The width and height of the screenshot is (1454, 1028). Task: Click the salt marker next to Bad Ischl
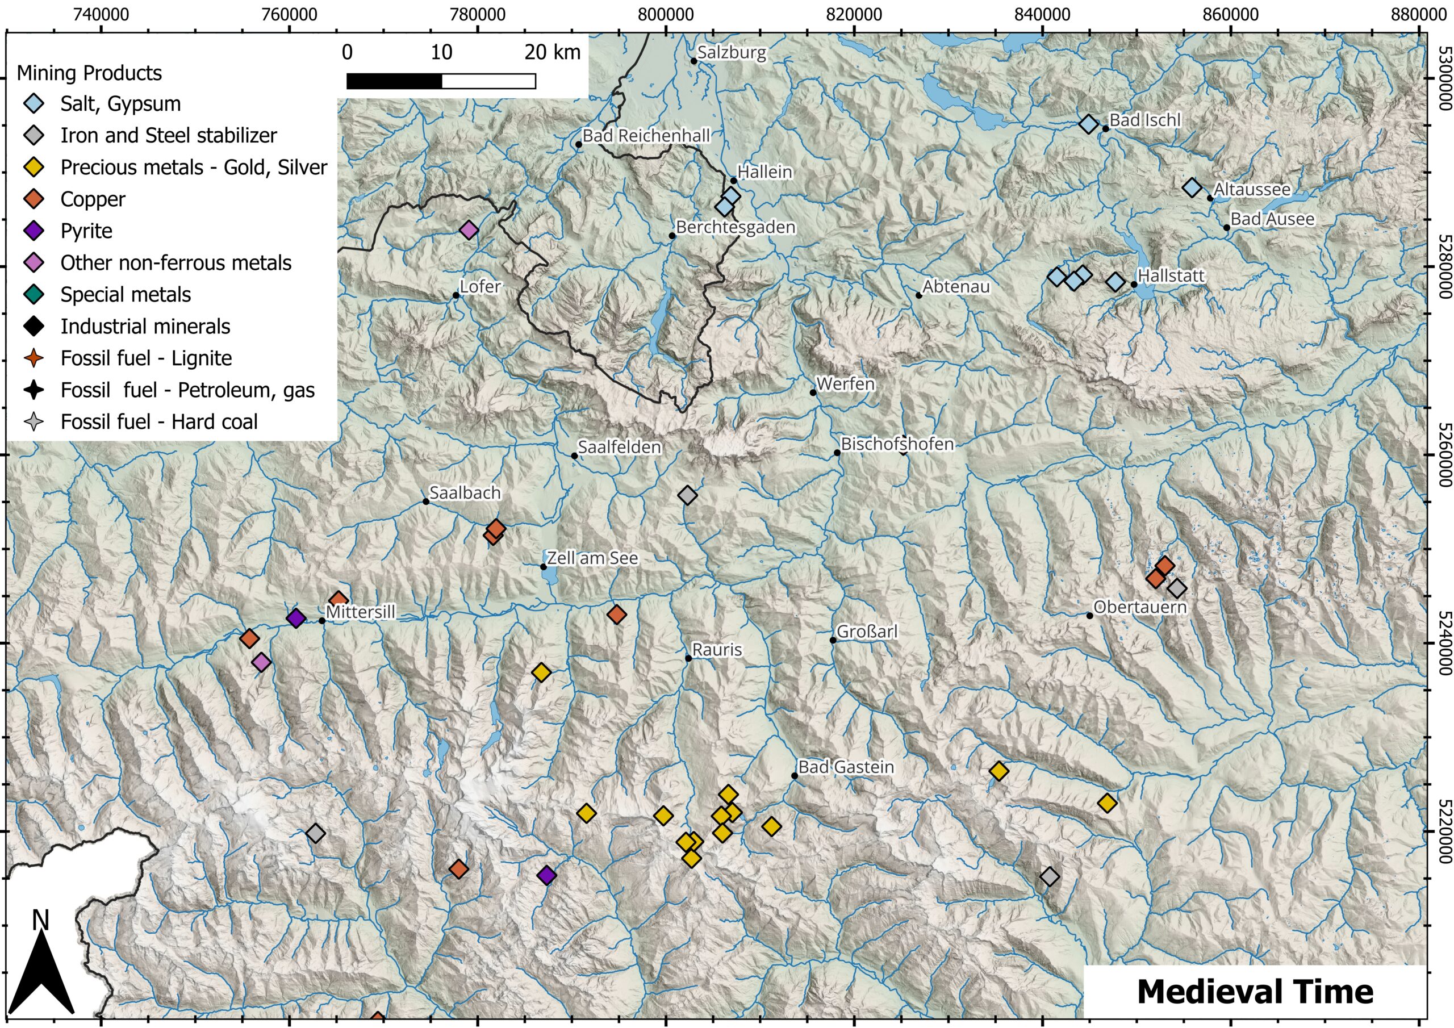point(1088,124)
